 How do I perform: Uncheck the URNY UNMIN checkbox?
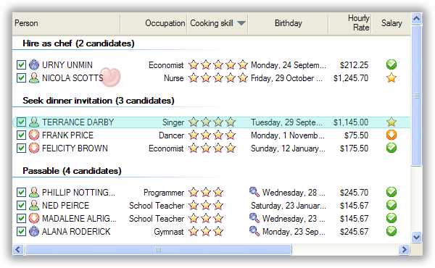coord(21,65)
